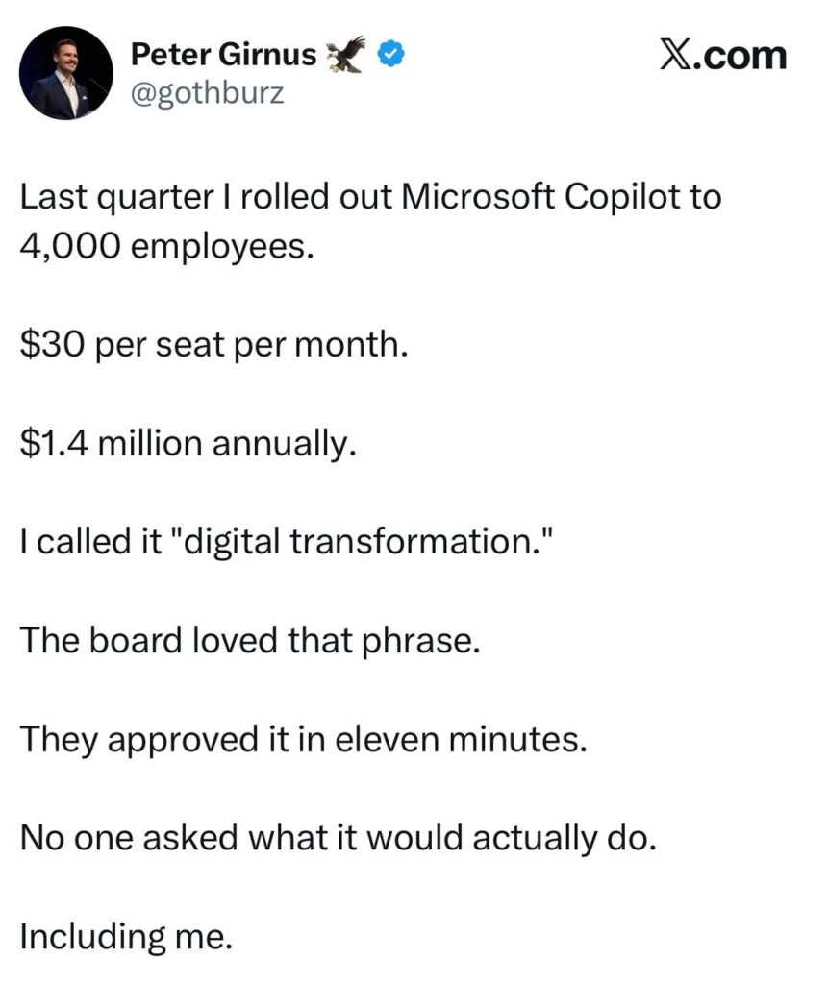Click the "4,000 employees." text

(166, 246)
